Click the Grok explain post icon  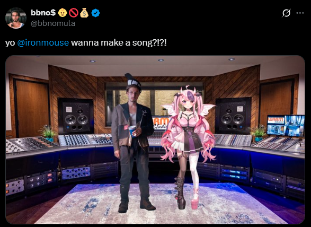pyautogui.click(x=286, y=13)
